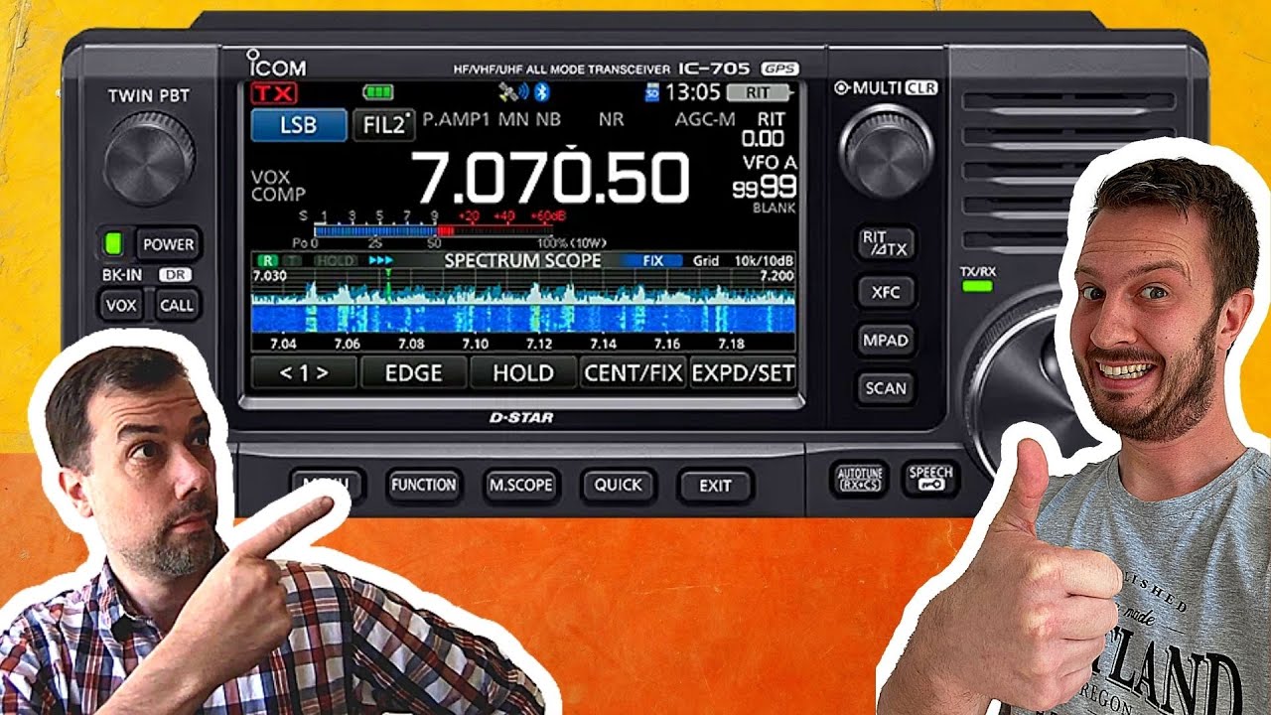Tap the Po power scale reading 100% (10W)

(572, 243)
